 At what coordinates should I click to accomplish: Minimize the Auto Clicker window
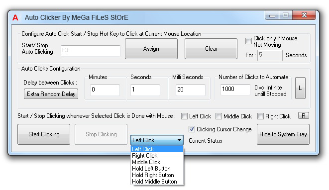pyautogui.click(x=272, y=15)
